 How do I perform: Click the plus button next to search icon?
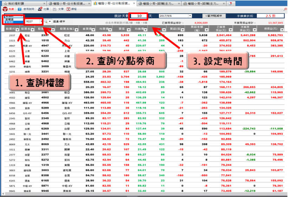pyautogui.click(x=50, y=21)
